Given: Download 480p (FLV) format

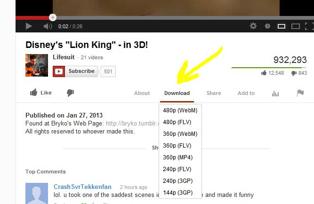Looking at the screenshot, I should 180,122.
